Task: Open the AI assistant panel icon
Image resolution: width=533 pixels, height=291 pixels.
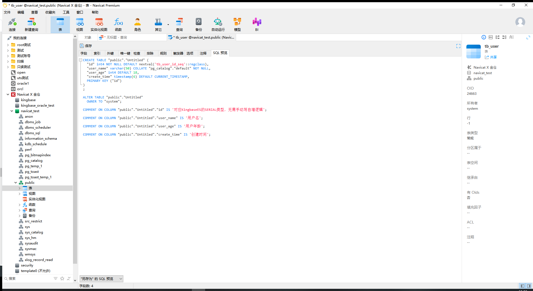Action: click(x=511, y=37)
